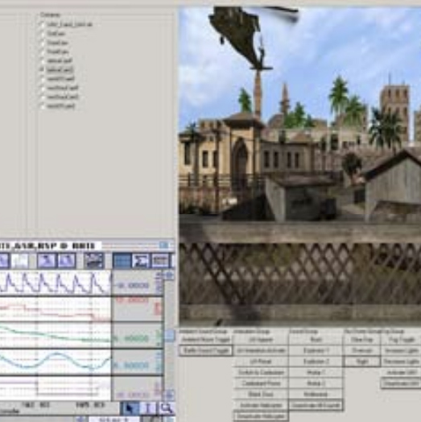This screenshot has height=422, width=421.
Task: Click the green waveform channel value box
Action: (x=137, y=336)
